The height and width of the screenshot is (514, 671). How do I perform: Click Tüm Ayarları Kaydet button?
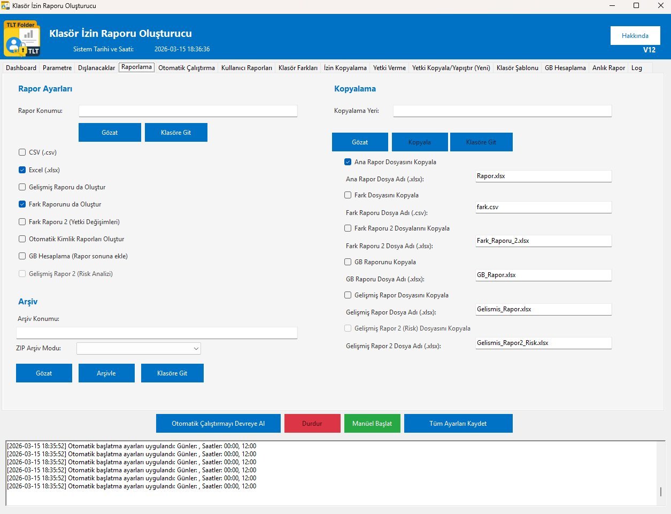pos(458,424)
